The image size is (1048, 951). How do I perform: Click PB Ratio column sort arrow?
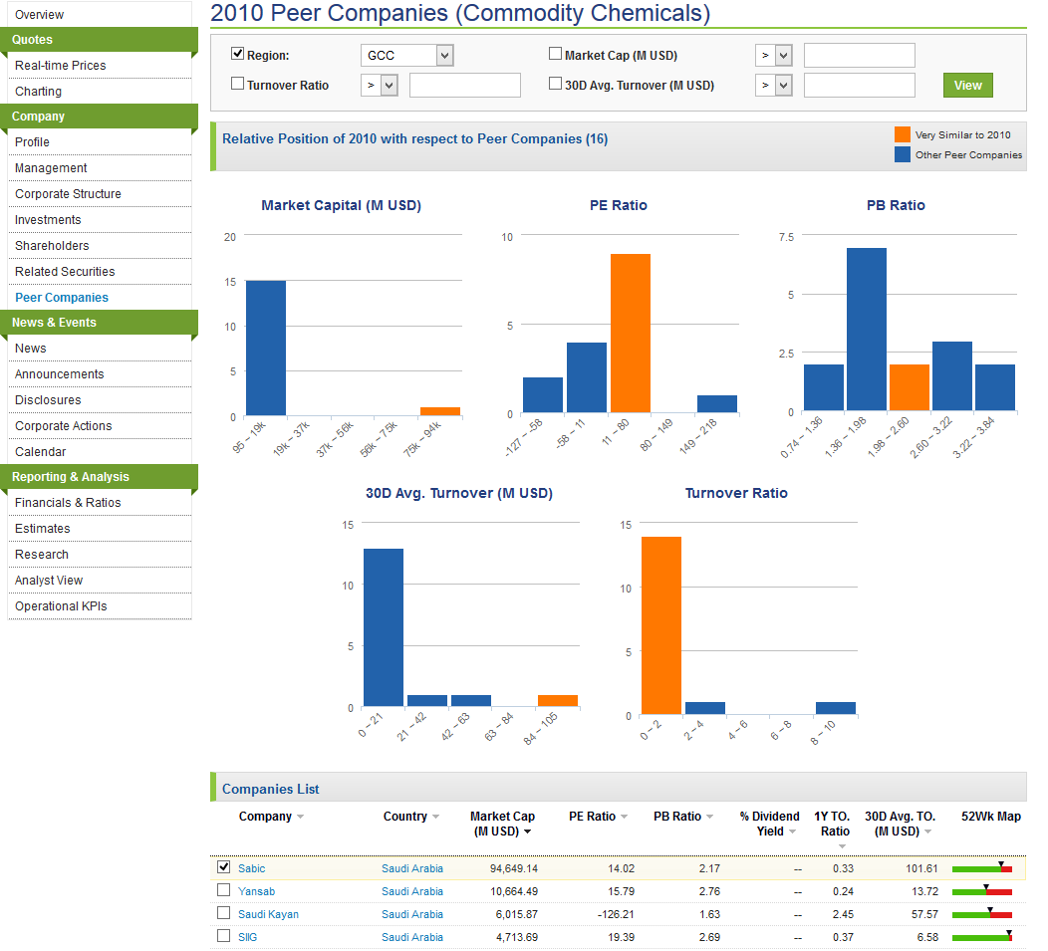(709, 818)
